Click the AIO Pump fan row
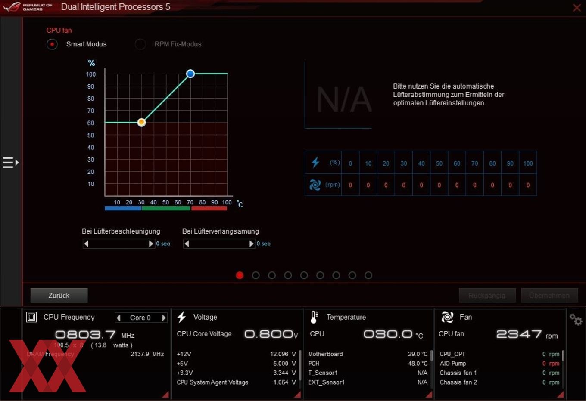Image resolution: width=586 pixels, height=401 pixels. click(499, 364)
